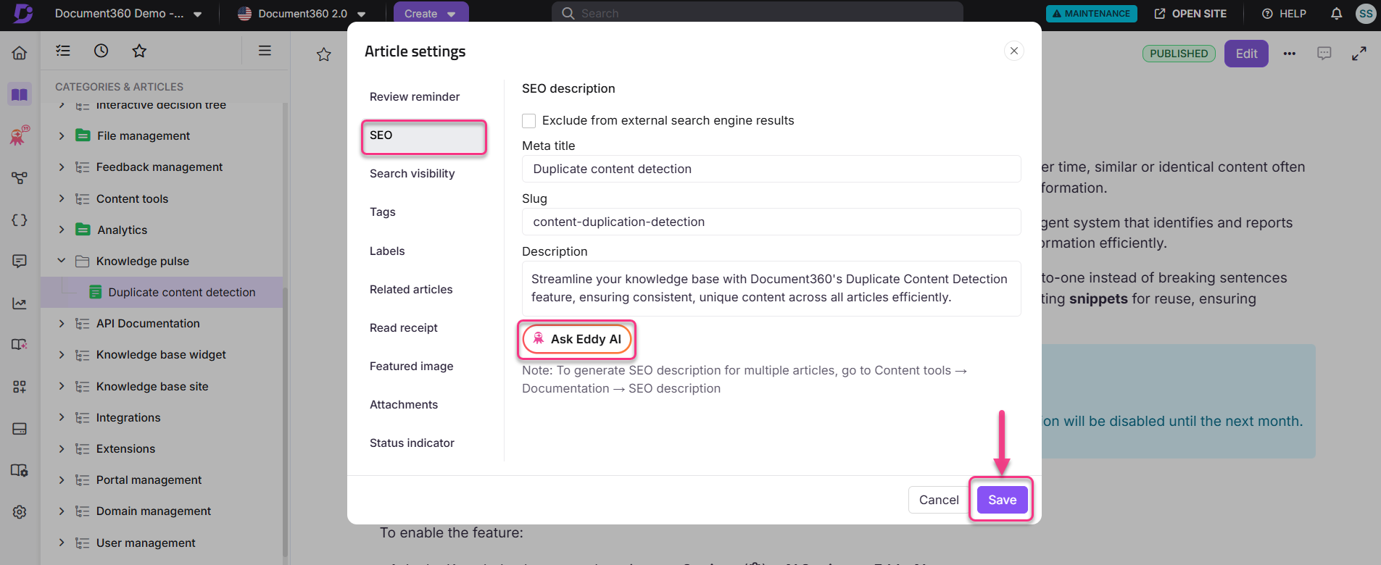
Task: Open the Labels settings tab
Action: pyautogui.click(x=387, y=251)
